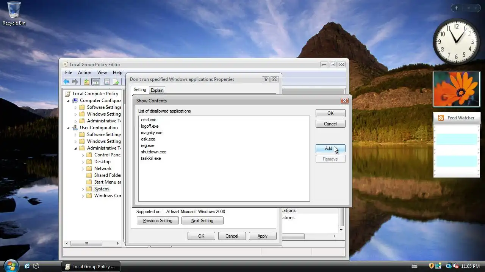Click the help question mark in Properties dialog
485x272 pixels.
coord(266,79)
